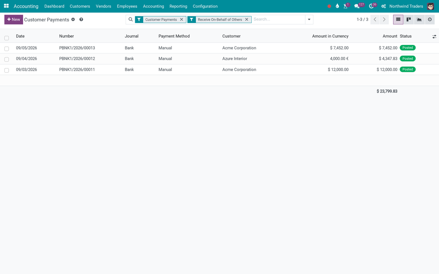Sort by the Customer column header
Screen dimensions: 439x274
point(231,36)
